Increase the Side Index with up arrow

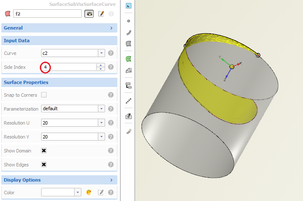click(101, 65)
